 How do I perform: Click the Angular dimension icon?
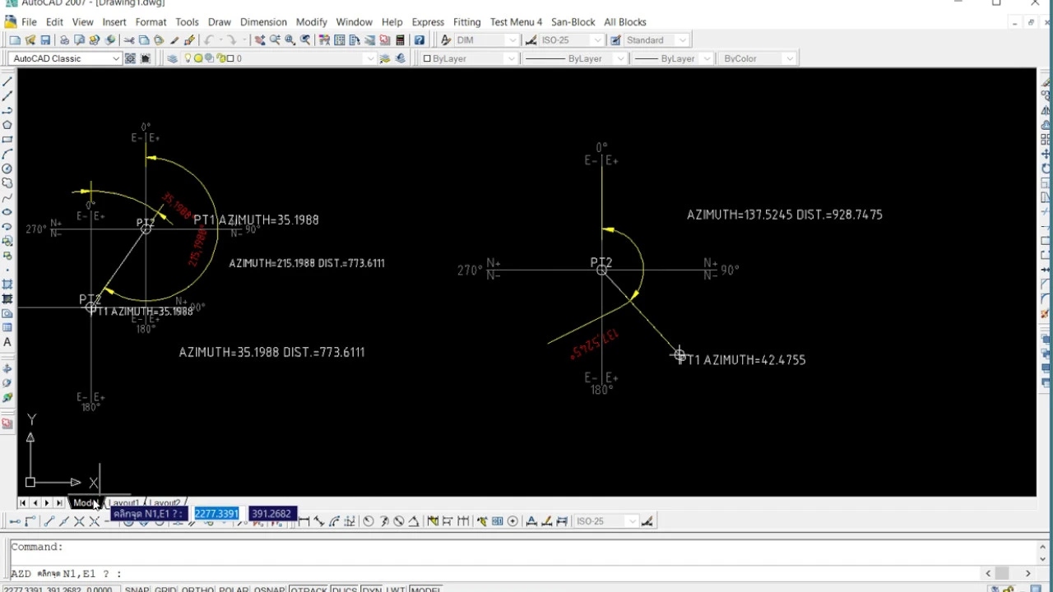(x=414, y=521)
